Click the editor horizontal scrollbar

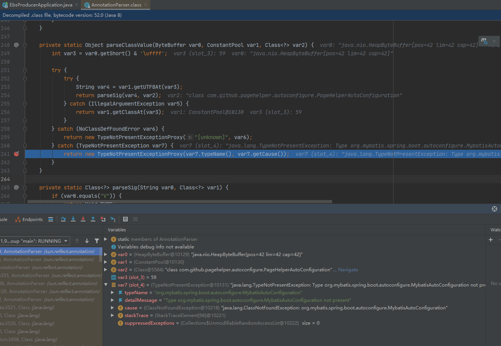(x=179, y=202)
